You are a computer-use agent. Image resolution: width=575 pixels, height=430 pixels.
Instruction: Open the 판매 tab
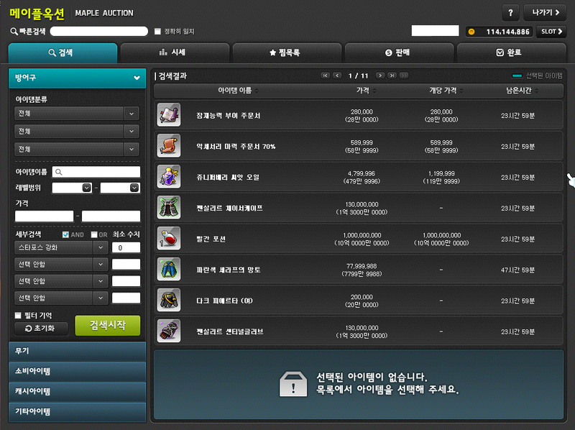pos(400,52)
